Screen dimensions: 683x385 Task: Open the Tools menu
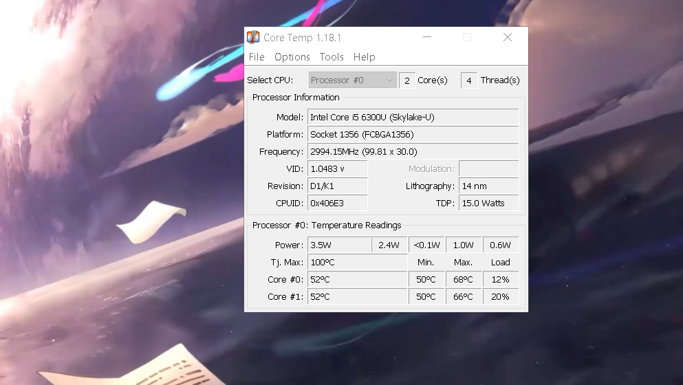point(332,57)
